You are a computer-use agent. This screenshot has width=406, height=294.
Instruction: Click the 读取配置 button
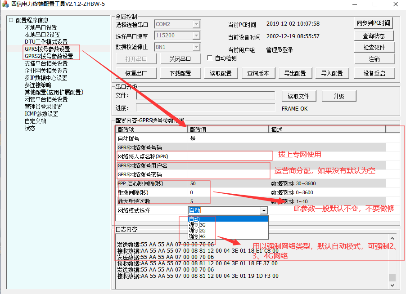tap(221, 73)
